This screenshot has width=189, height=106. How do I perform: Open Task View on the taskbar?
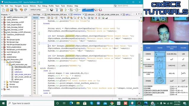pyautogui.click(x=64, y=103)
